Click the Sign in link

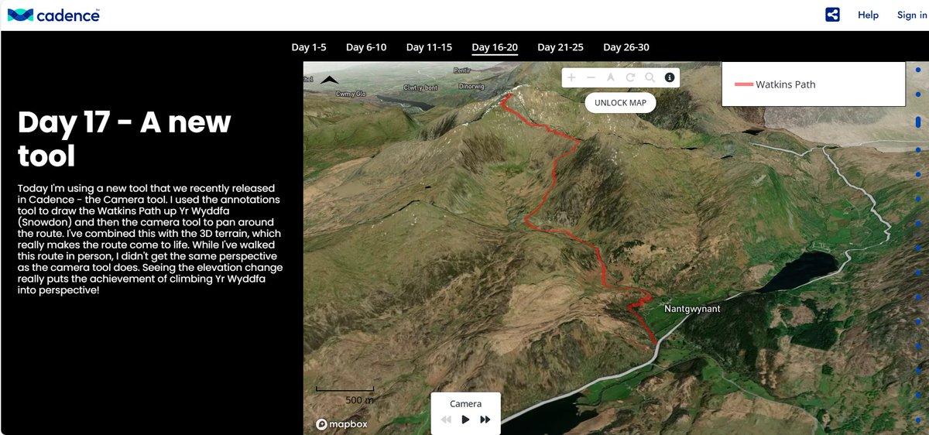pos(911,15)
